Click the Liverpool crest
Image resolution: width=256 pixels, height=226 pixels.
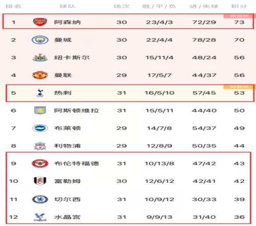point(40,146)
